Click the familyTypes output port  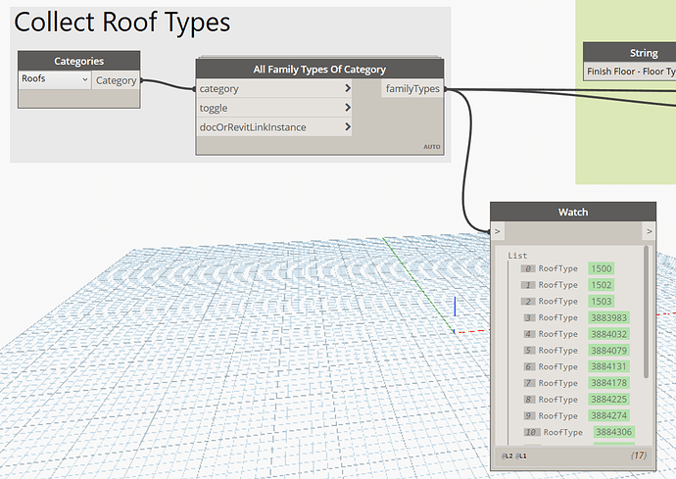413,89
